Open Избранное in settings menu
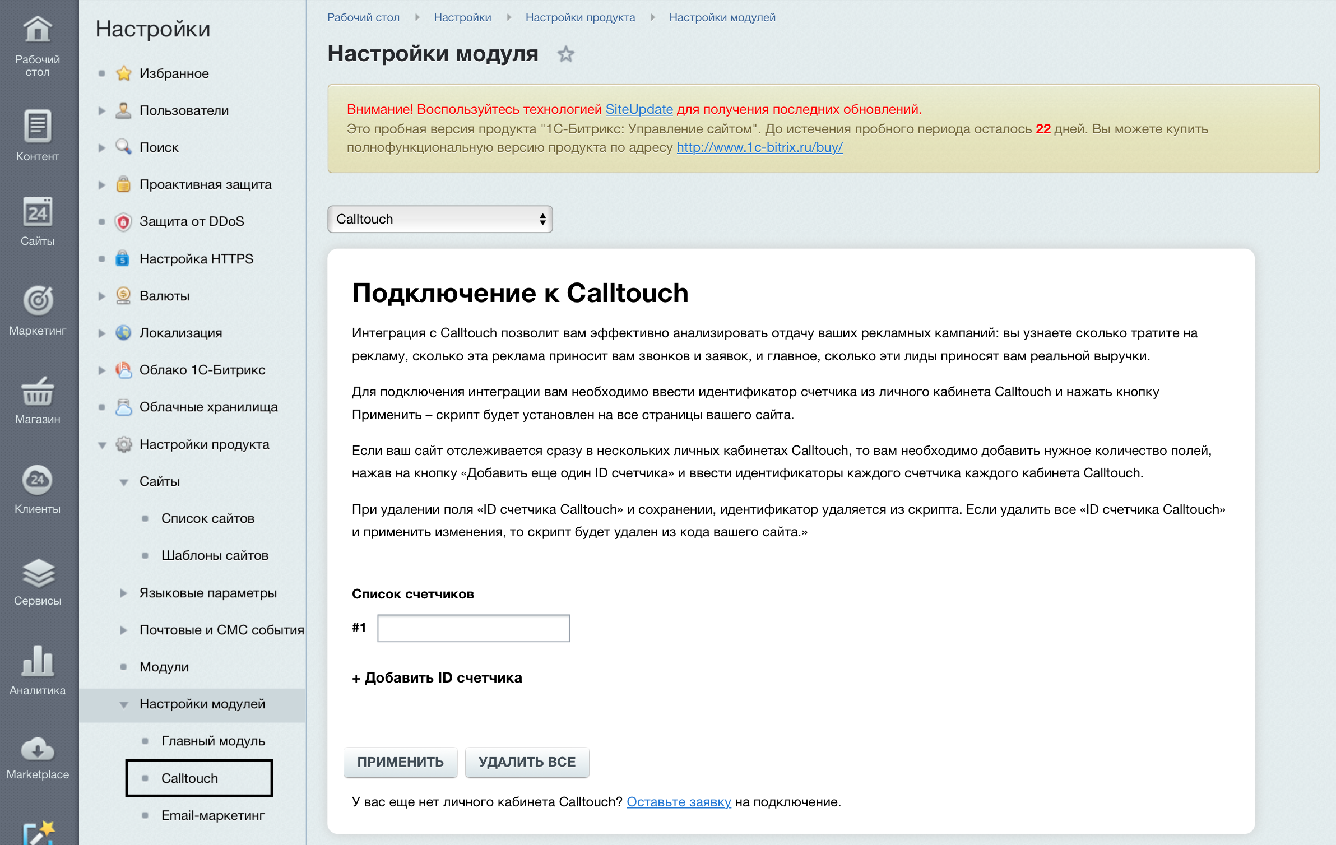1336x845 pixels. pyautogui.click(x=174, y=73)
